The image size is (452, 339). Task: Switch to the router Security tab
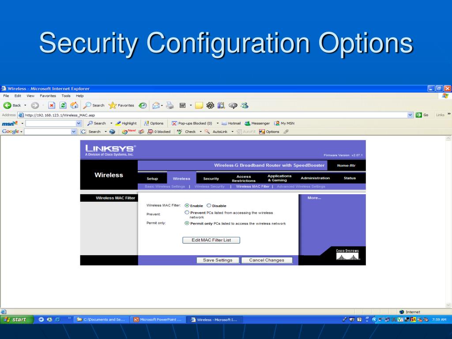coord(211,178)
